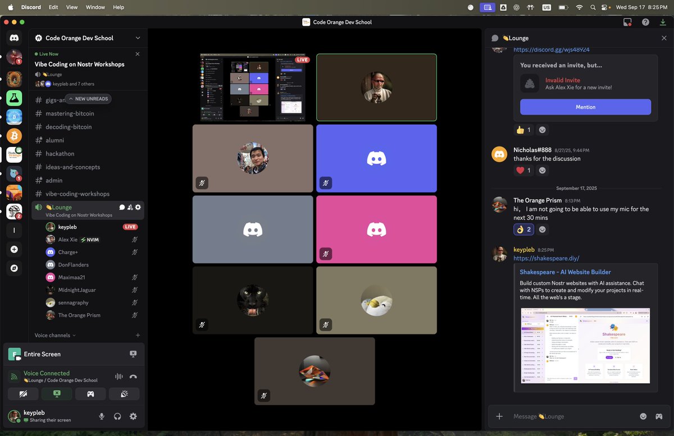This screenshot has width=674, height=436.
Task: Open the Help menu
Action: 119,7
